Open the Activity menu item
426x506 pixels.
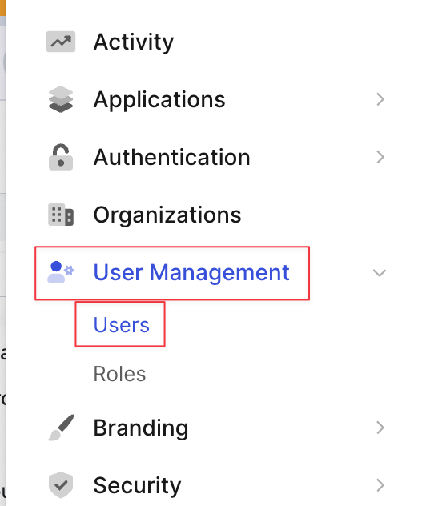pyautogui.click(x=134, y=42)
